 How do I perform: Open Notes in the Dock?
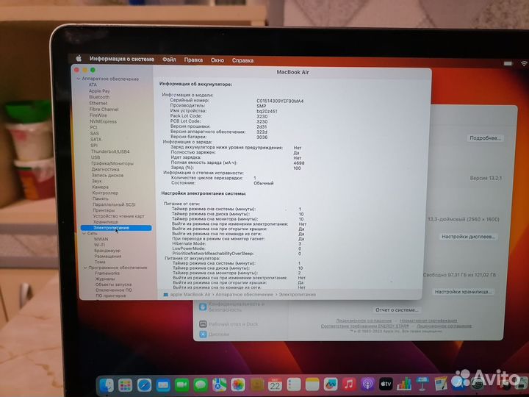click(312, 385)
